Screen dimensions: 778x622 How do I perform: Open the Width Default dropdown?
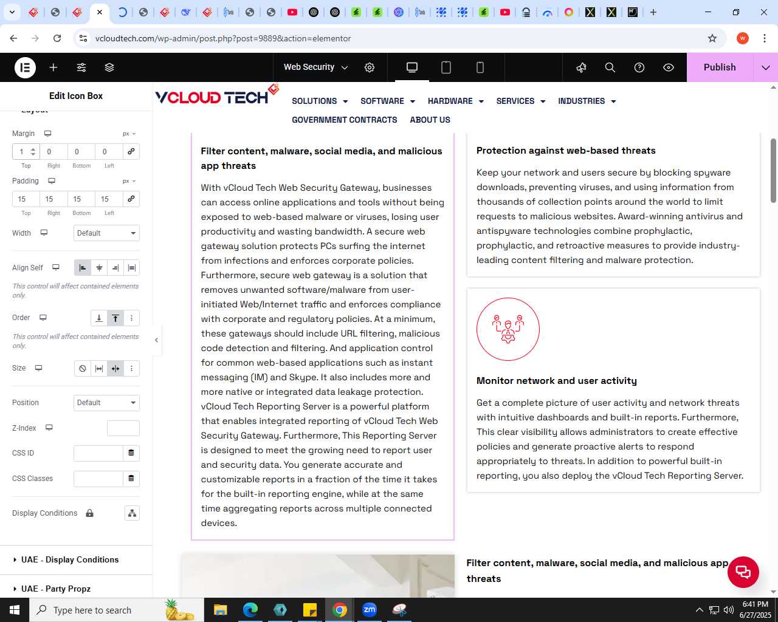tap(106, 233)
